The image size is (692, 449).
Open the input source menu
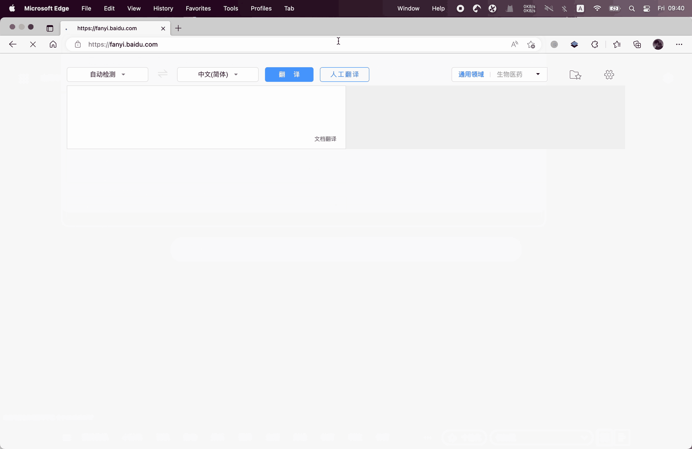point(580,8)
